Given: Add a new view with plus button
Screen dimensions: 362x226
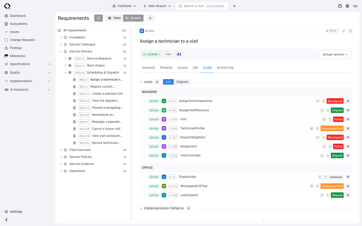Looking at the screenshot, I should (150, 18).
